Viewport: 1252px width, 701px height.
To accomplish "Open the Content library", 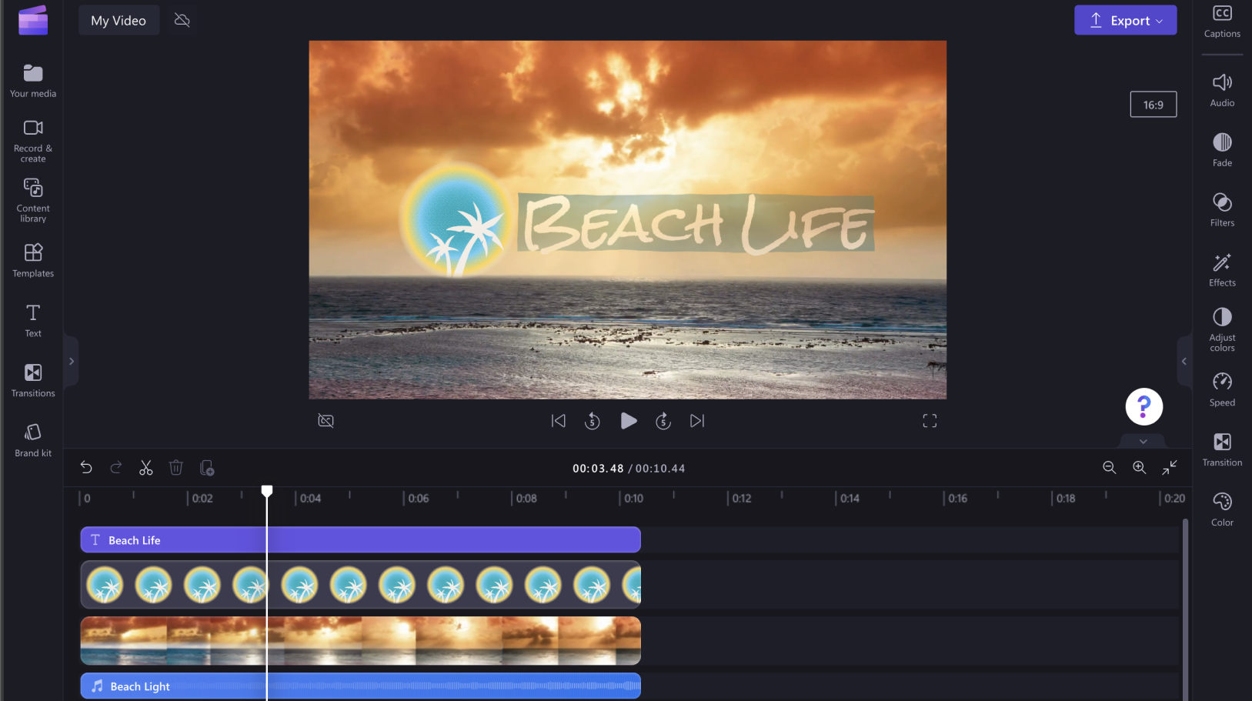I will point(33,201).
